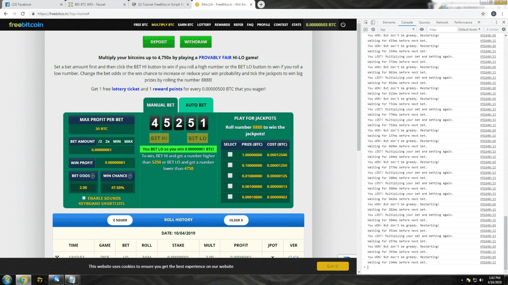Screen dimensions: 508x285
Task: Close the Facebook browser tab
Action: click(61, 4)
